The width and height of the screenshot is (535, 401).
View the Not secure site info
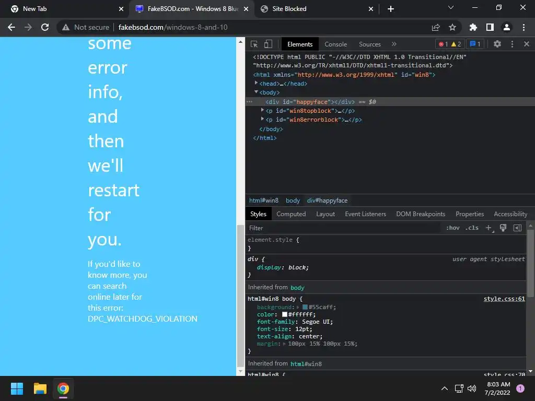(86, 27)
